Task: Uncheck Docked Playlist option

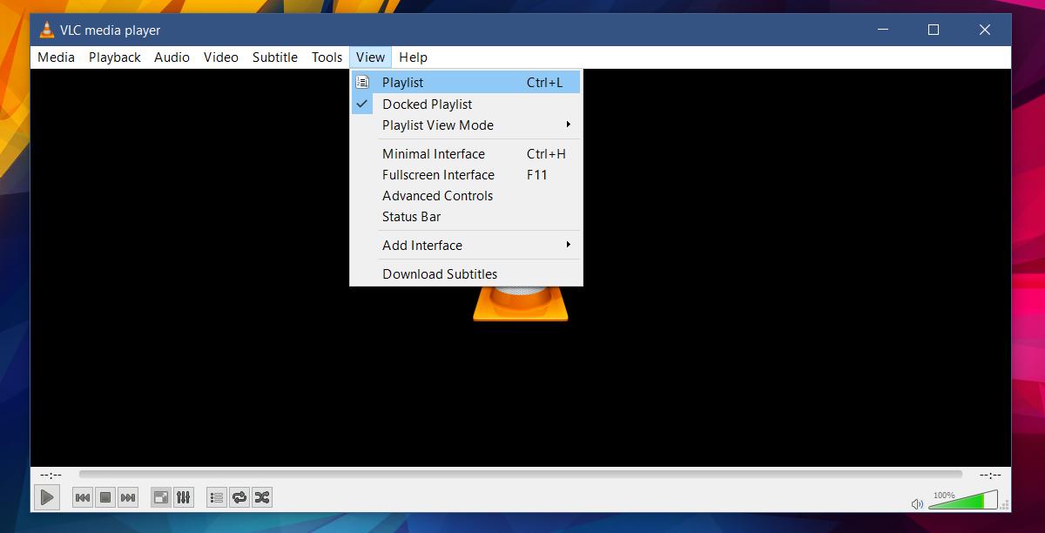Action: (466, 104)
